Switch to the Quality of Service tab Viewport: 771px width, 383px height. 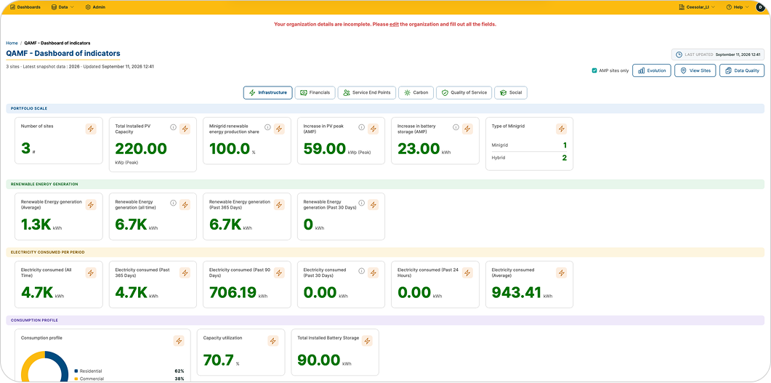[x=464, y=92]
